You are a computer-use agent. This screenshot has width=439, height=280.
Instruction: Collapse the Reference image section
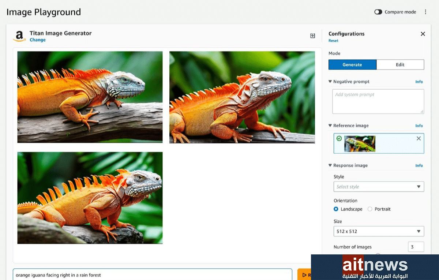pos(330,126)
